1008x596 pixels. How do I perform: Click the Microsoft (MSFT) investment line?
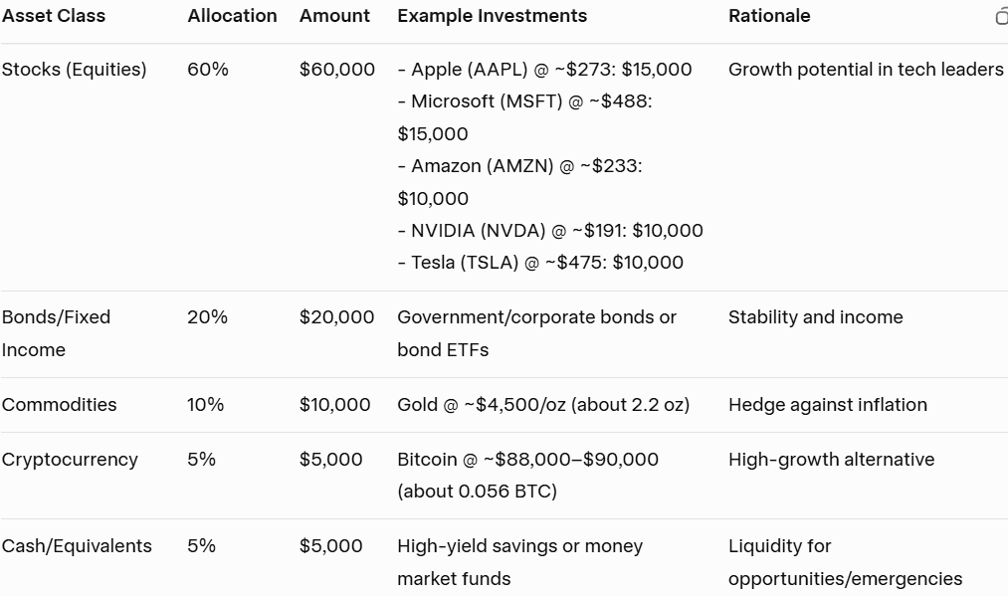(x=524, y=101)
